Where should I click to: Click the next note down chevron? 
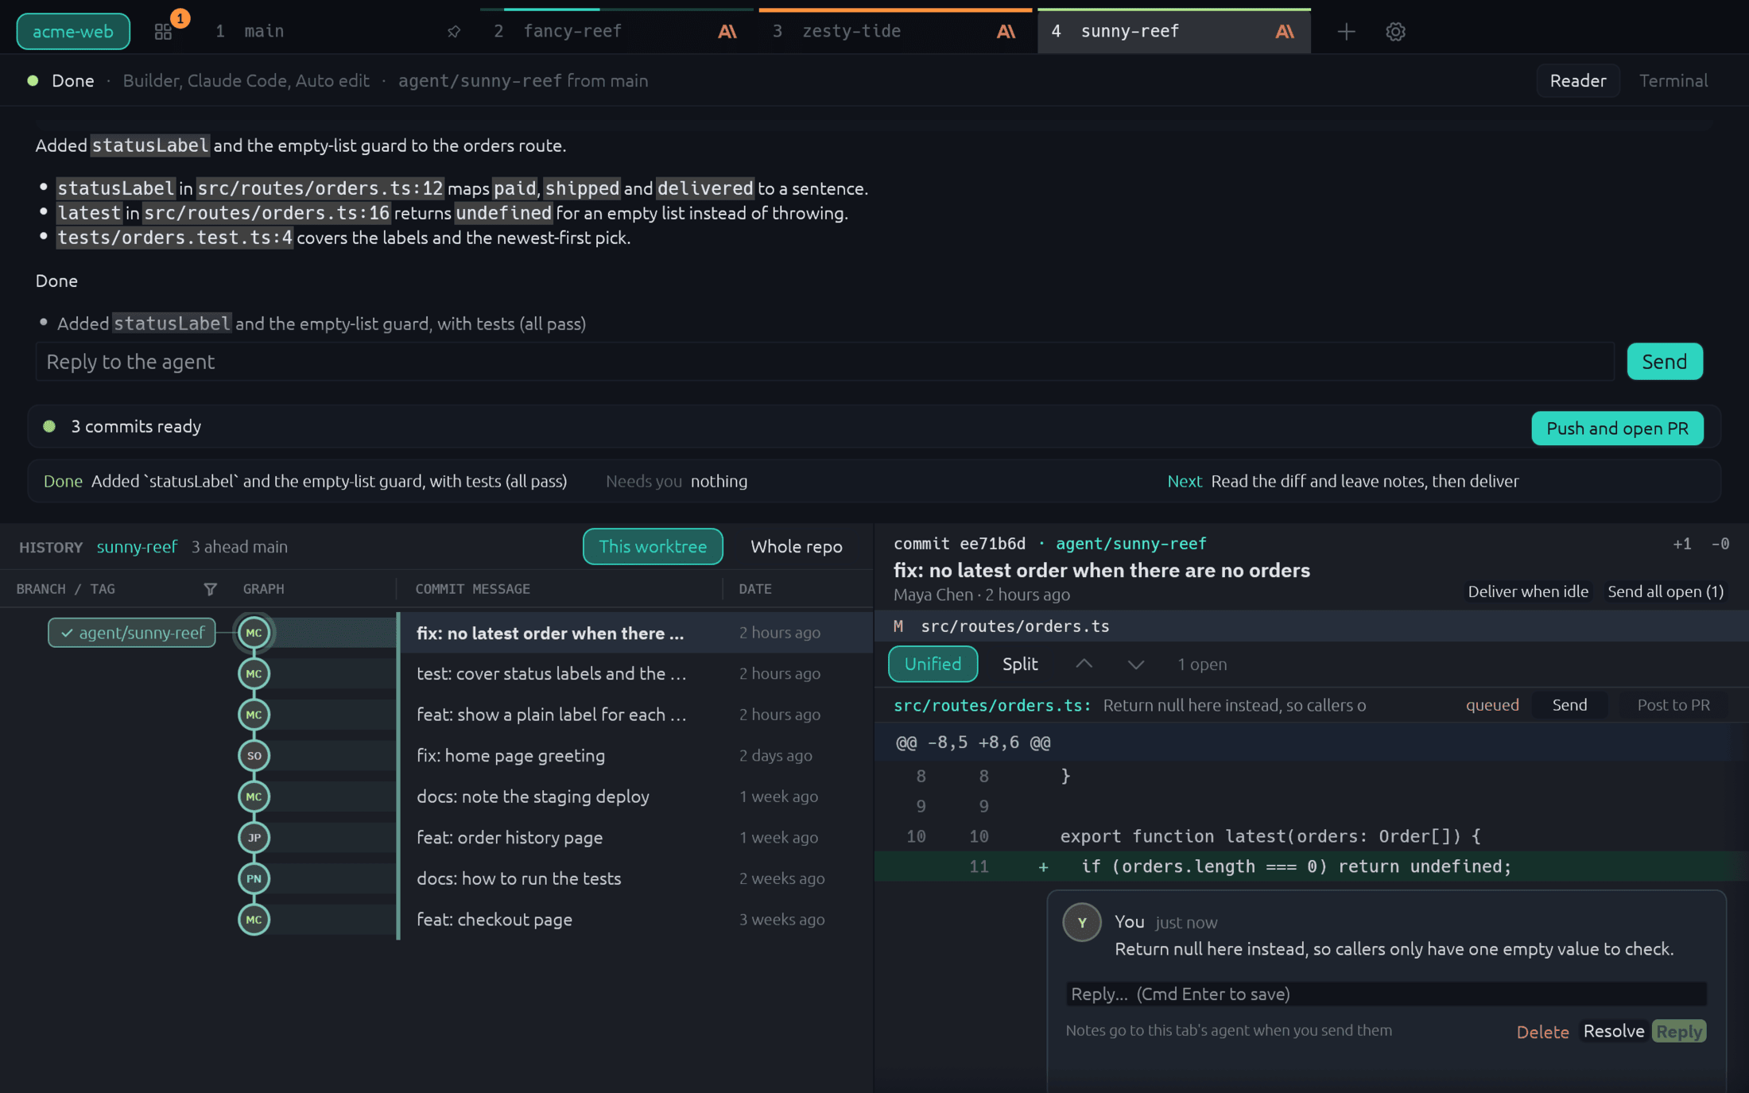pos(1135,664)
